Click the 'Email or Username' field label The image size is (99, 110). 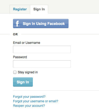click(26, 43)
